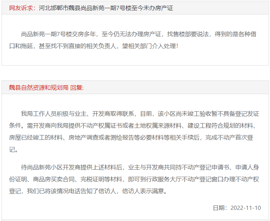
Task: Click the line starting '条件。需开发商向我局提供'
Action: (133, 126)
